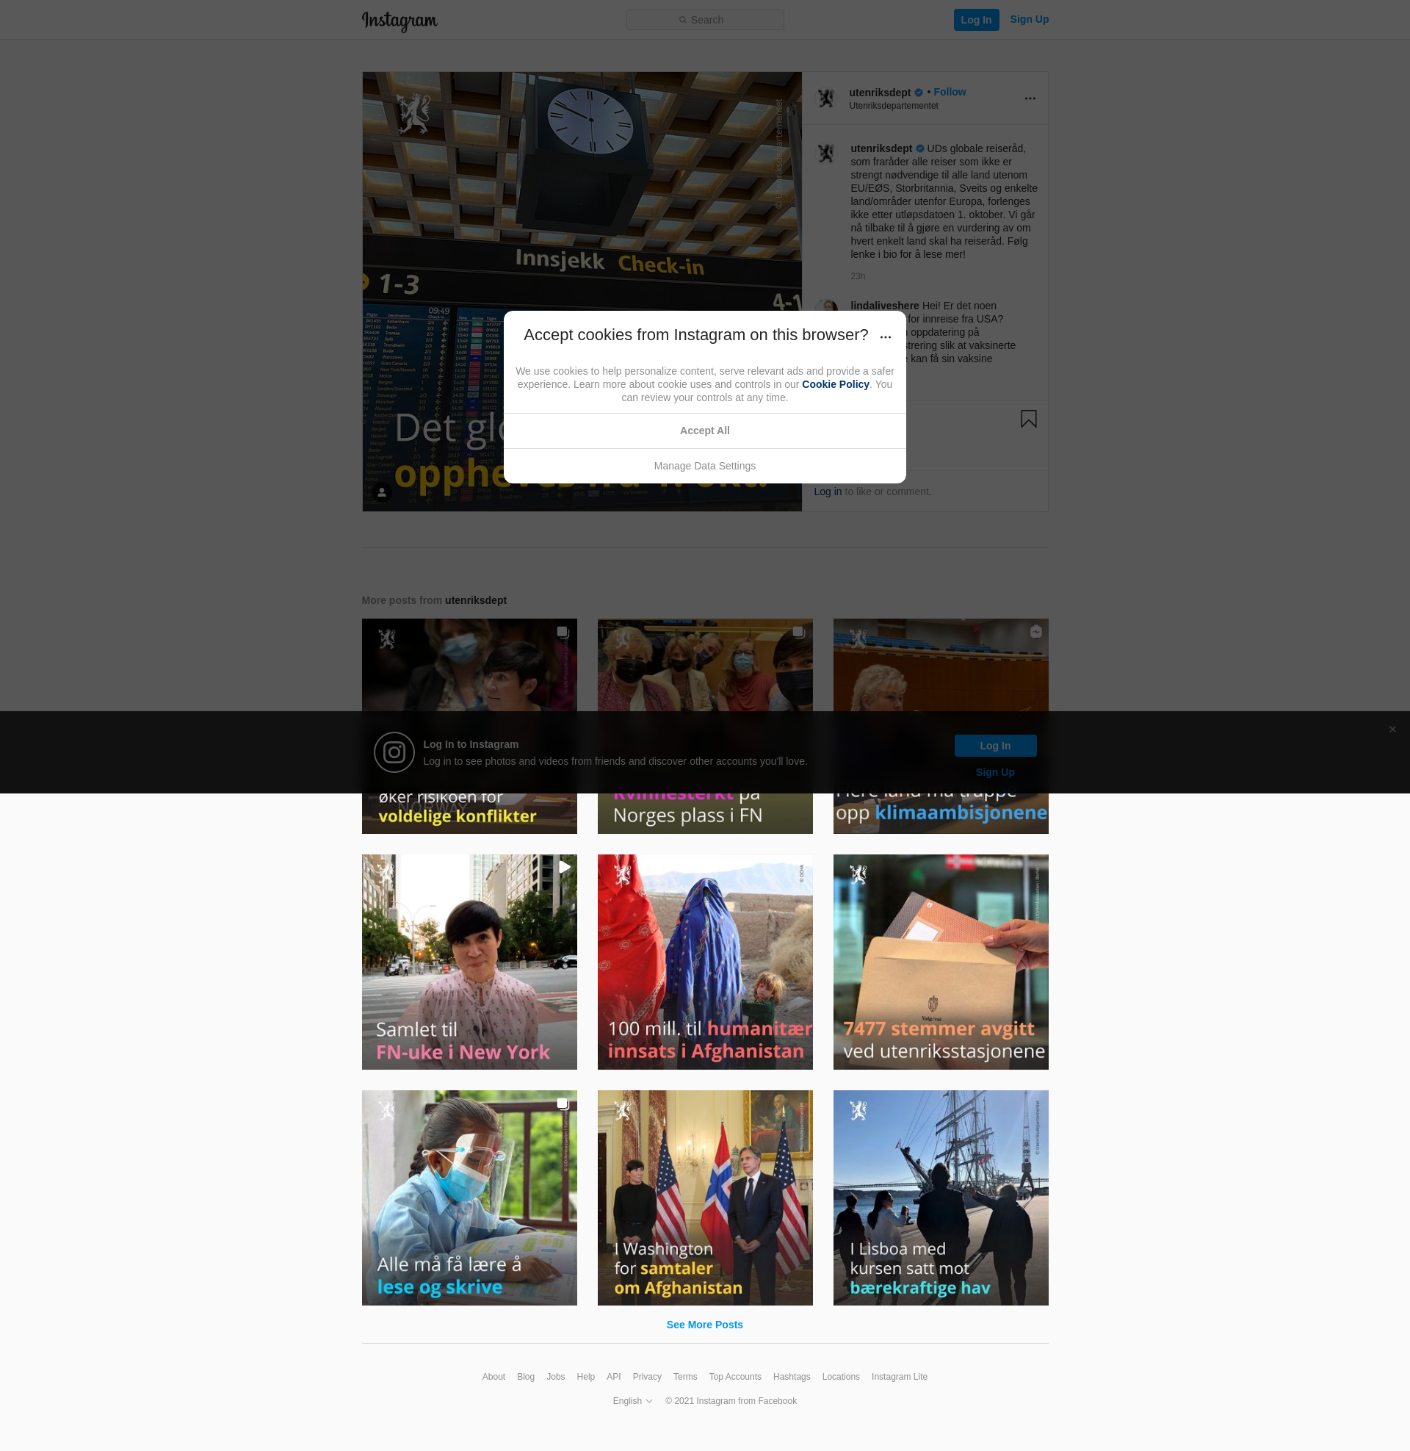Open the Washington samtaler om Afghanistan post
1410x1451 pixels.
tap(704, 1198)
